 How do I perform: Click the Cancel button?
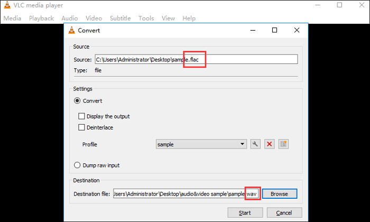[x=285, y=212]
